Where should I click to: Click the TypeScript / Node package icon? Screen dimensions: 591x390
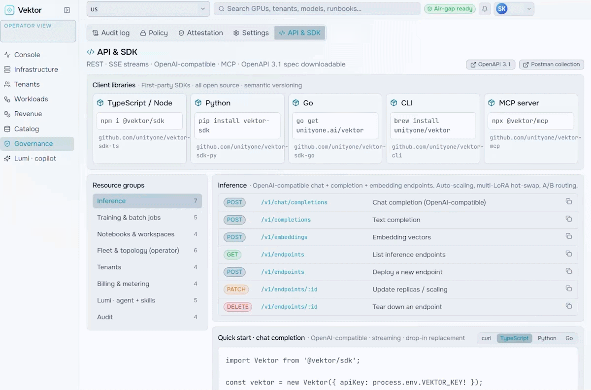100,103
